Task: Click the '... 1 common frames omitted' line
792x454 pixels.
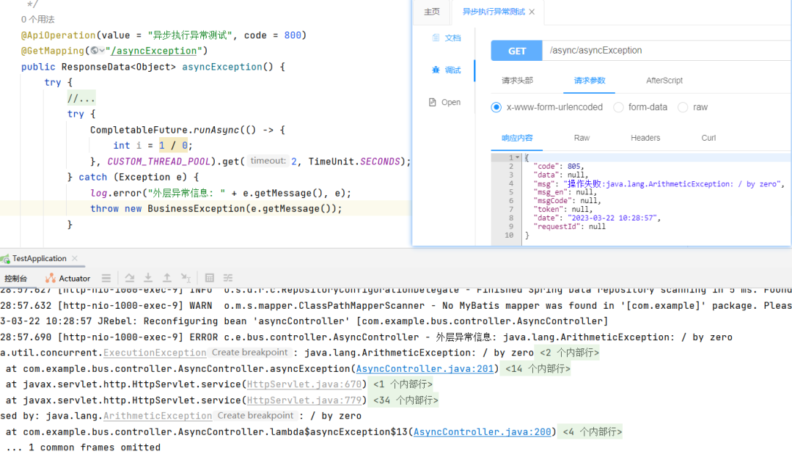Action: [84, 447]
